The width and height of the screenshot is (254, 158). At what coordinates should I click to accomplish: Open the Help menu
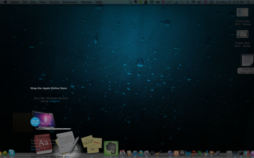click(x=98, y=2)
